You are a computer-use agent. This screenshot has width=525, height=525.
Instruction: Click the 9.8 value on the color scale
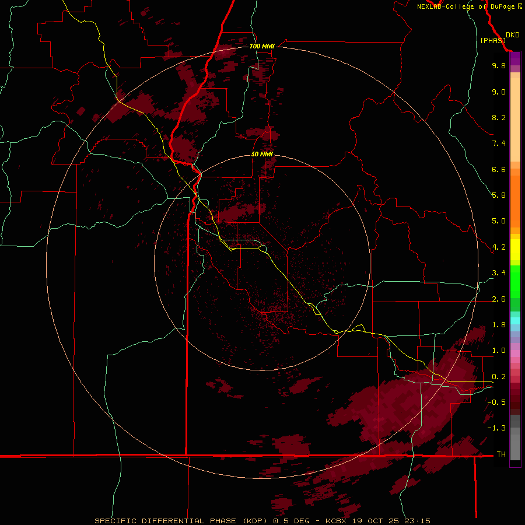click(499, 65)
